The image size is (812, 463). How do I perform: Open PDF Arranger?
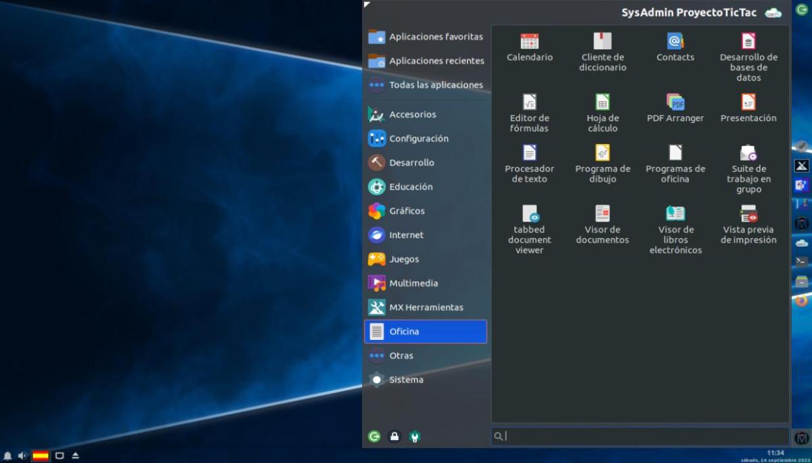(675, 108)
